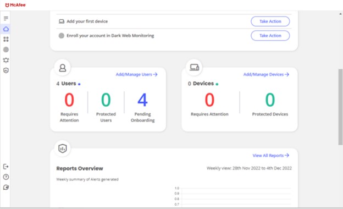Click the scrollbar up arrow

340,14
